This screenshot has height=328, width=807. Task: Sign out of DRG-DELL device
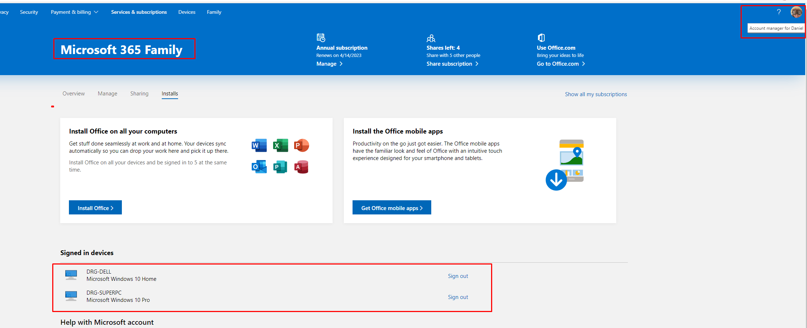click(x=458, y=276)
